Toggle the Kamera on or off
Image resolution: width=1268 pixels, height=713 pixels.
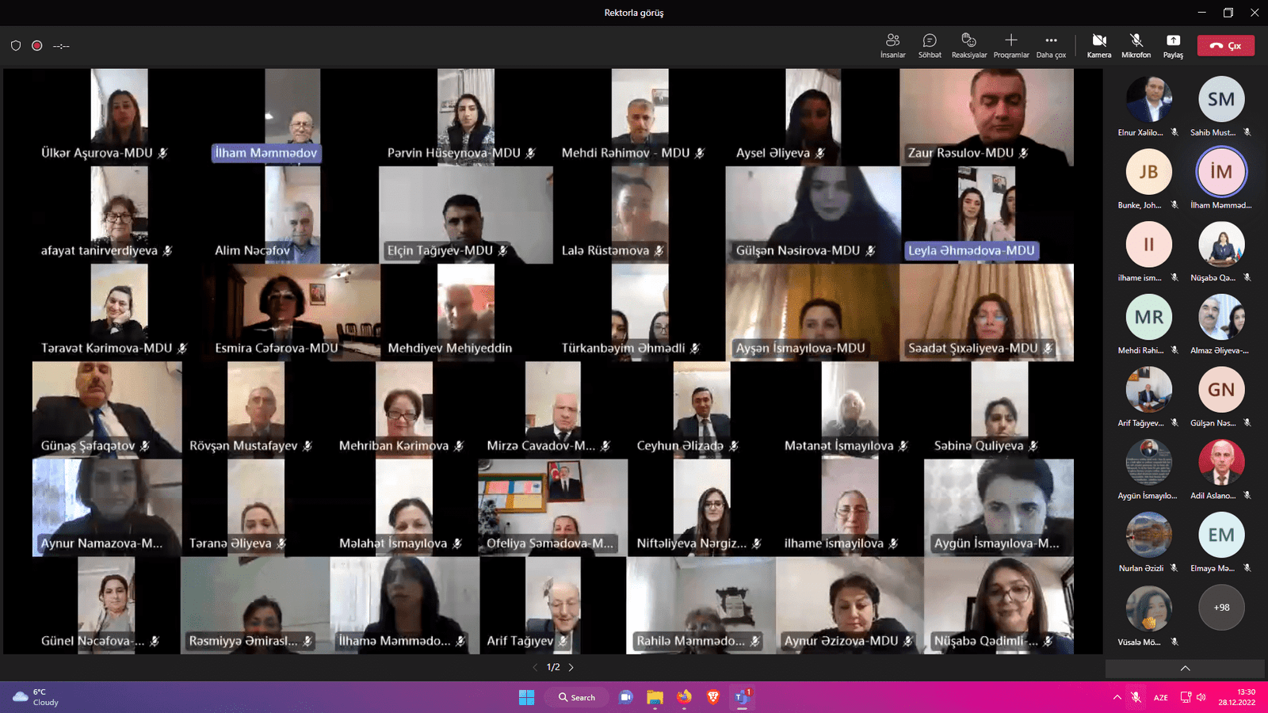(1098, 45)
